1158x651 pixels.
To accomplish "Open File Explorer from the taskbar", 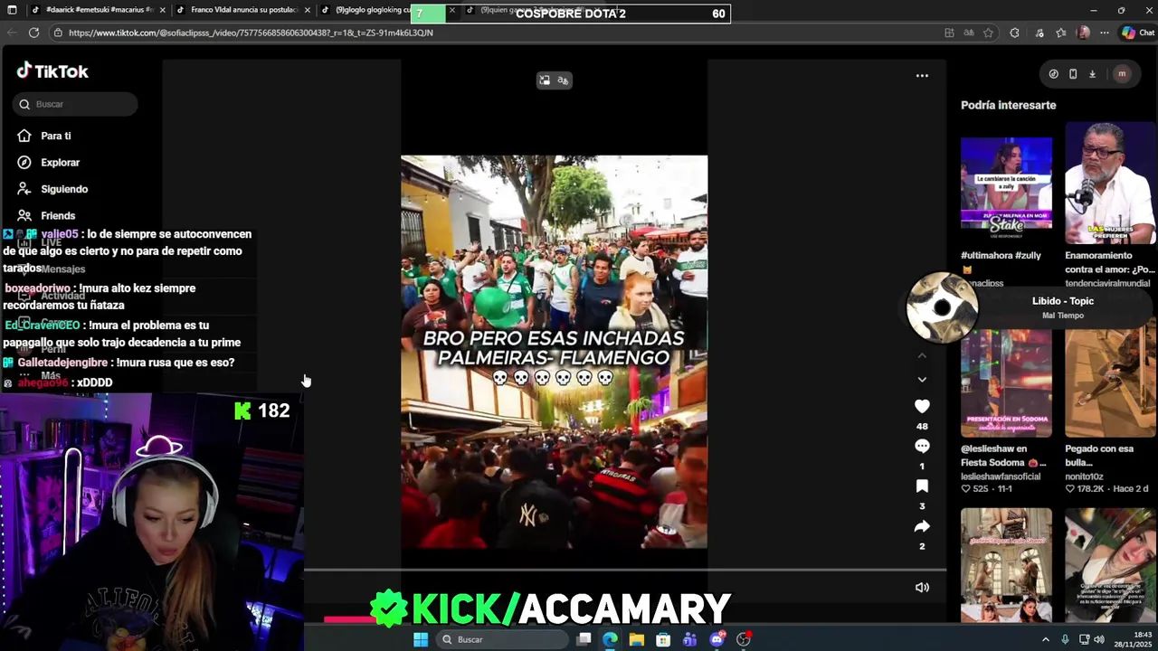I will click(x=637, y=640).
